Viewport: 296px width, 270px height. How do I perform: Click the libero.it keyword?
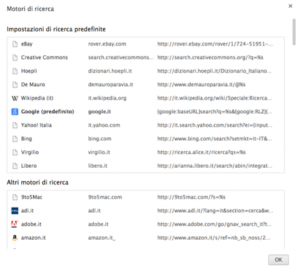98,166
